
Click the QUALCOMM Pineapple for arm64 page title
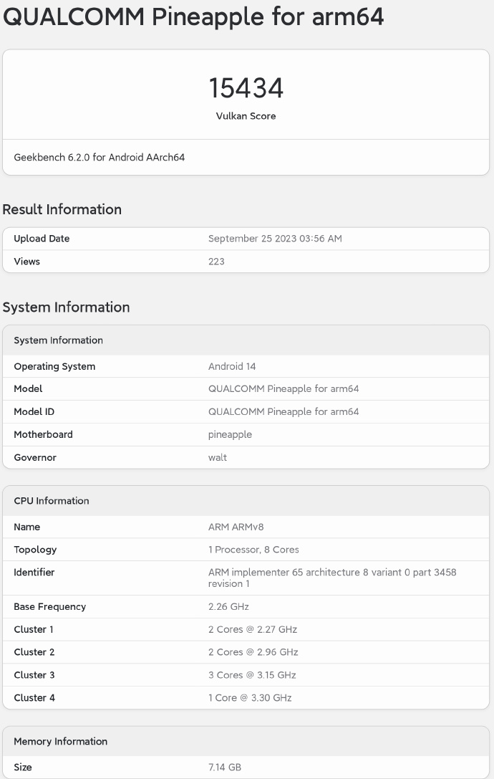193,16
